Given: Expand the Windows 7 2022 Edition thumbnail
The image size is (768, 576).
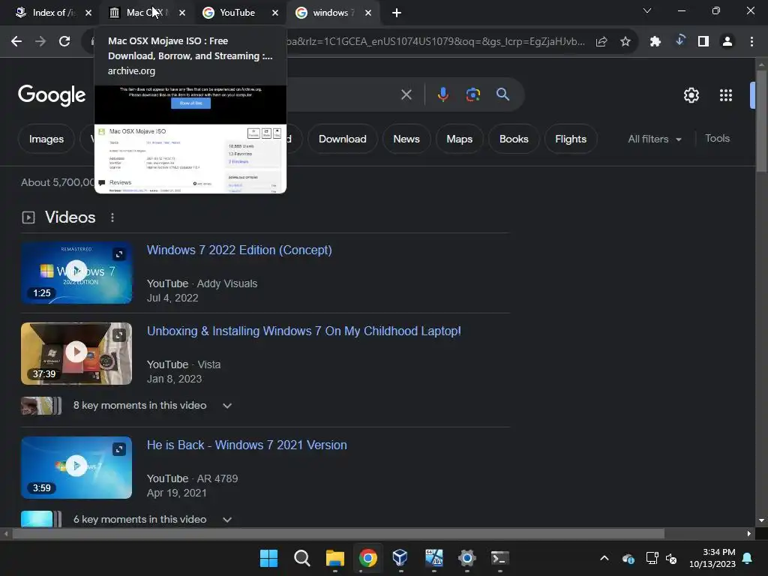Looking at the screenshot, I should 119,254.
